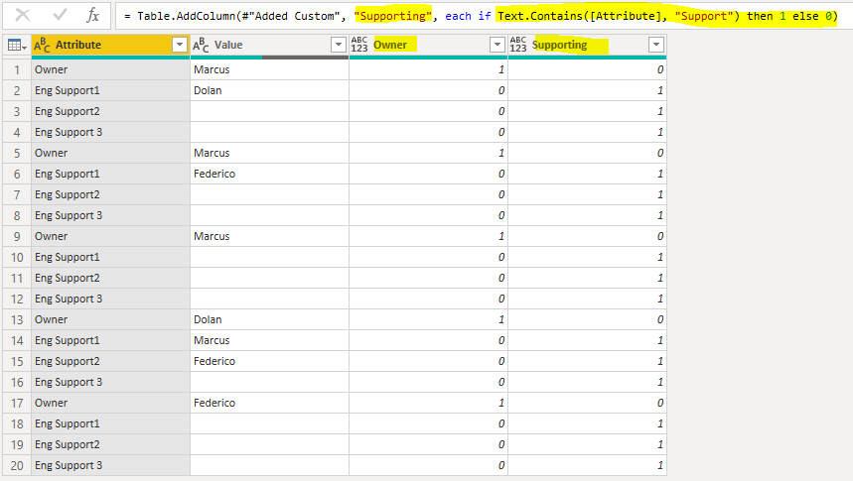Confirm formula with checkmark icon
The height and width of the screenshot is (481, 853).
click(x=60, y=15)
